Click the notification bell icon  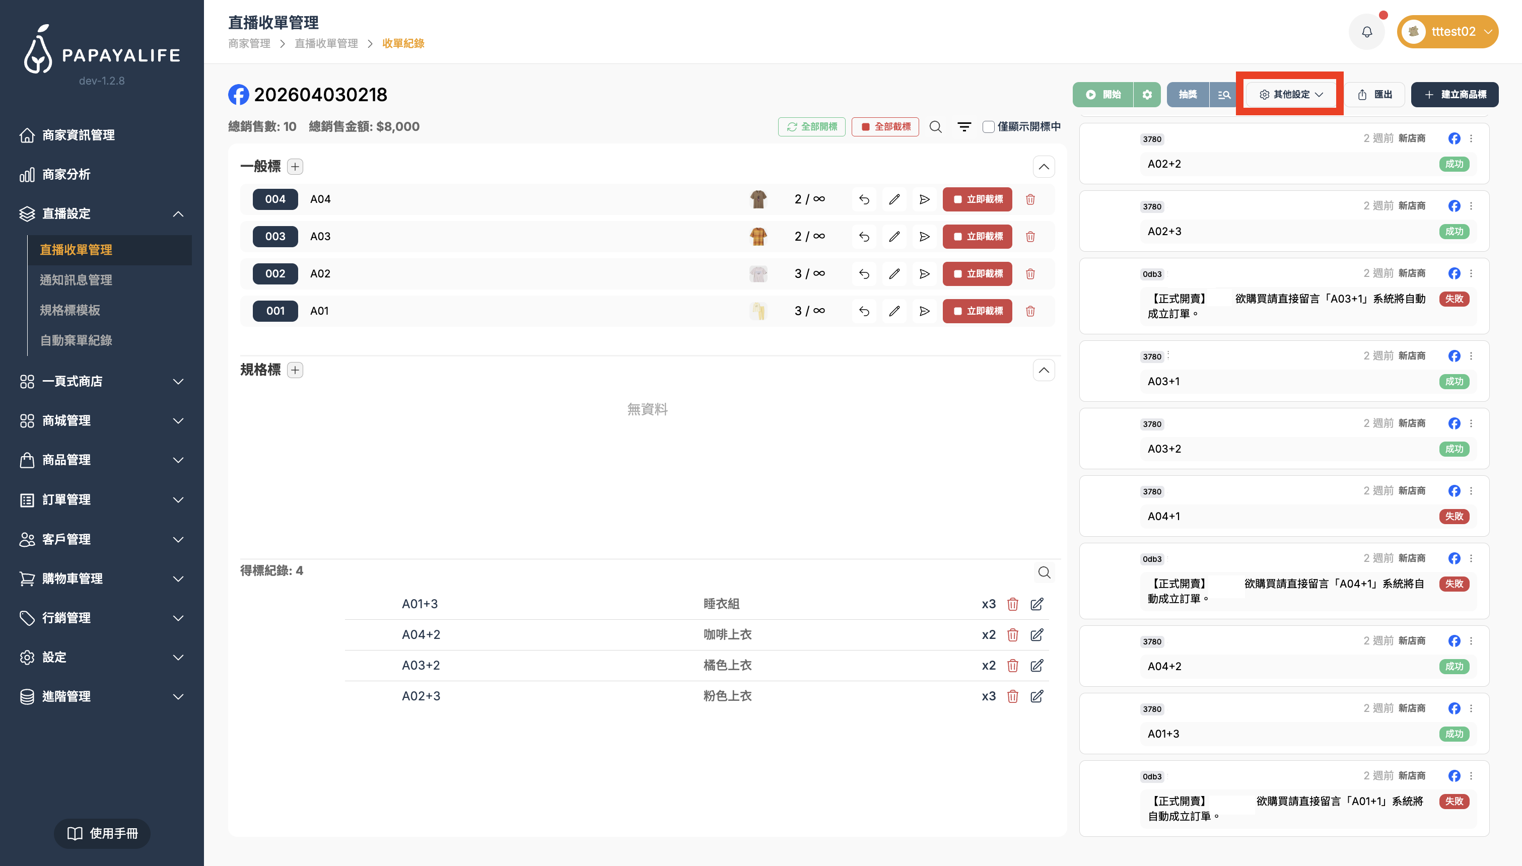tap(1366, 32)
